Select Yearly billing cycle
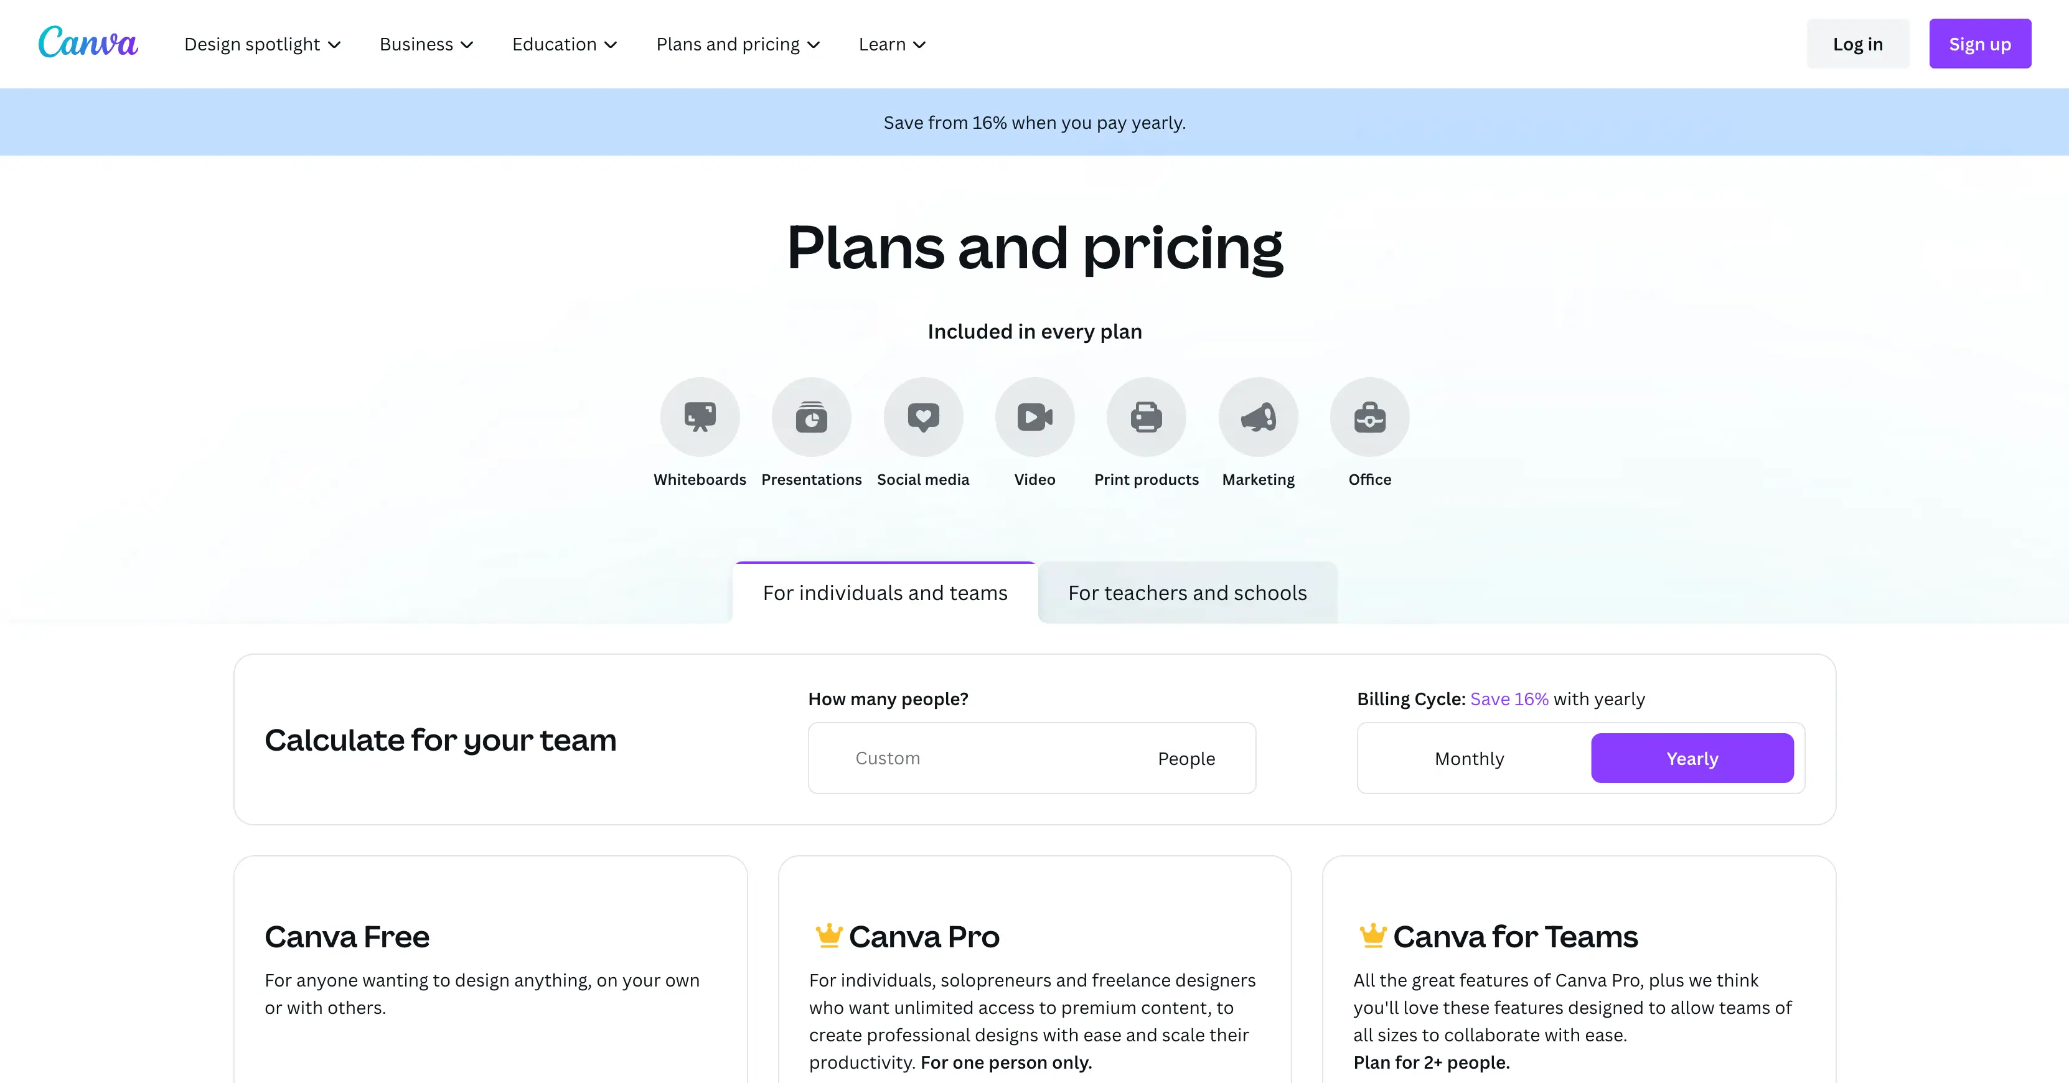Screen dimensions: 2069x1083 tap(1692, 759)
